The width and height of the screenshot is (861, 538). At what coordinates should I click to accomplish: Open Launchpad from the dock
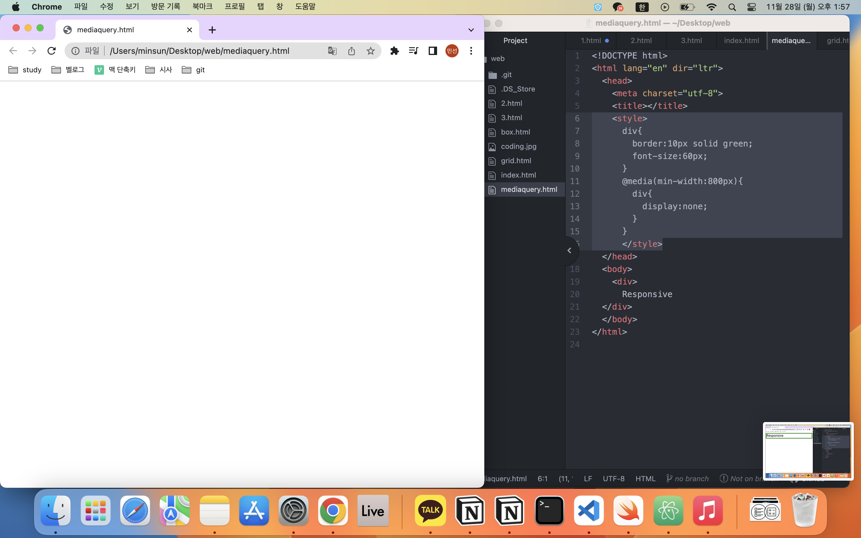pyautogui.click(x=95, y=511)
